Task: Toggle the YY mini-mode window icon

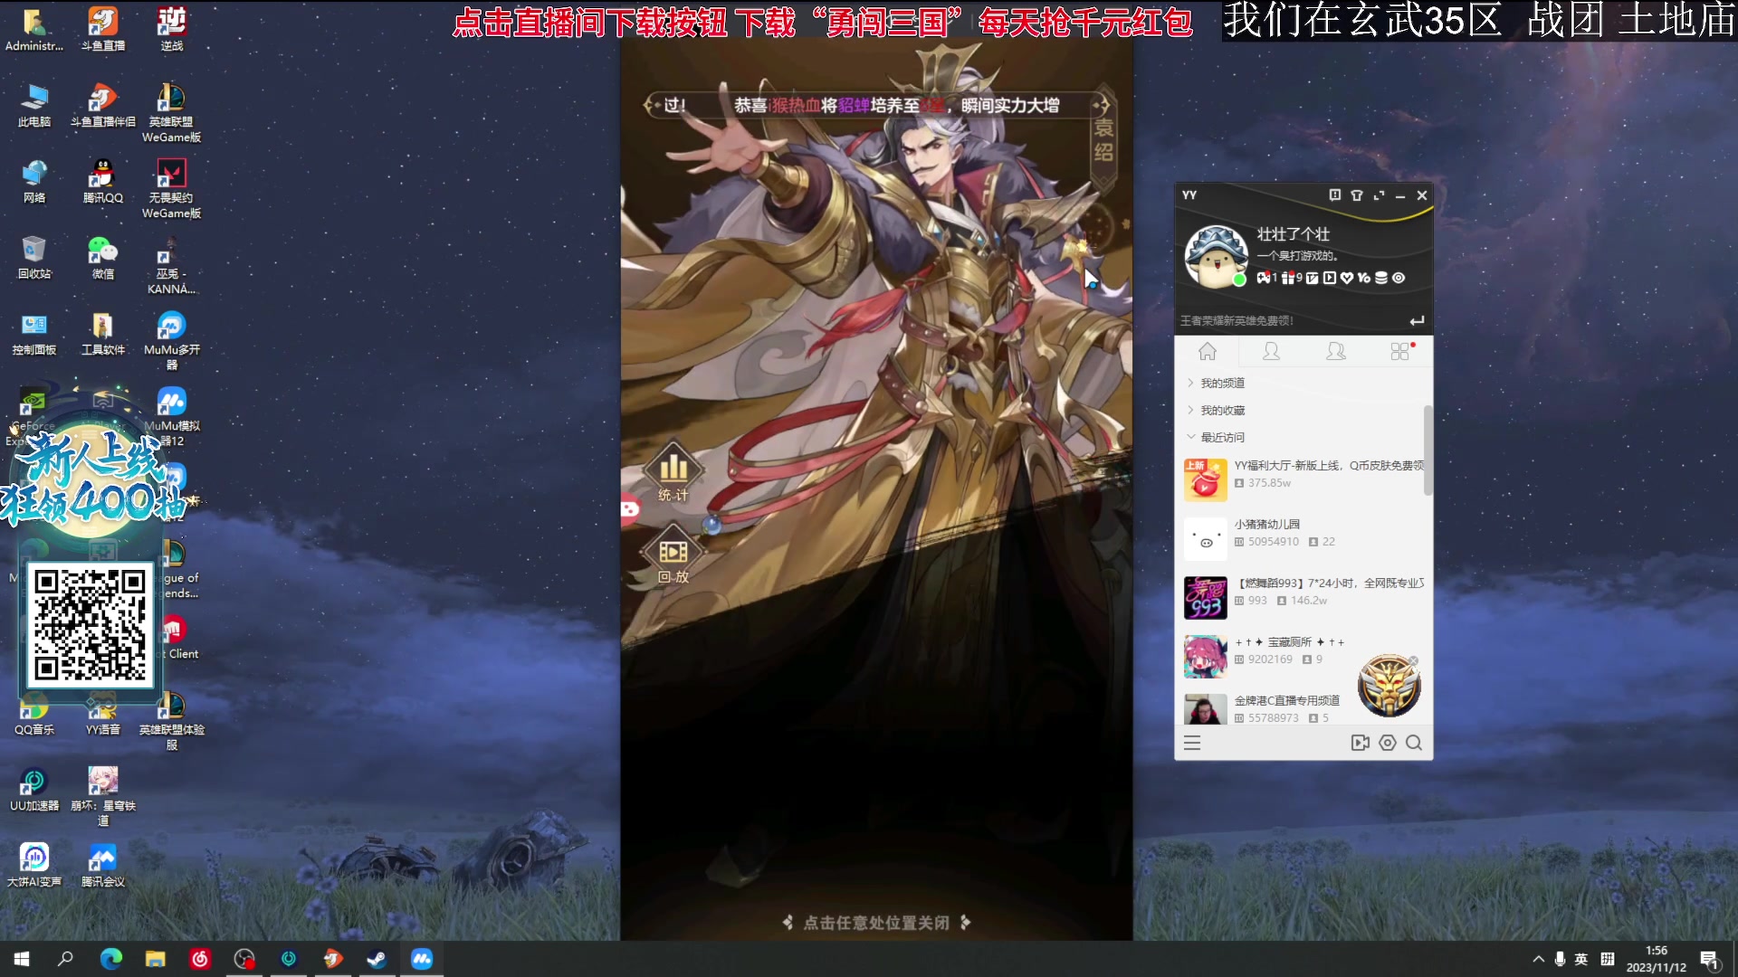Action: (1379, 195)
